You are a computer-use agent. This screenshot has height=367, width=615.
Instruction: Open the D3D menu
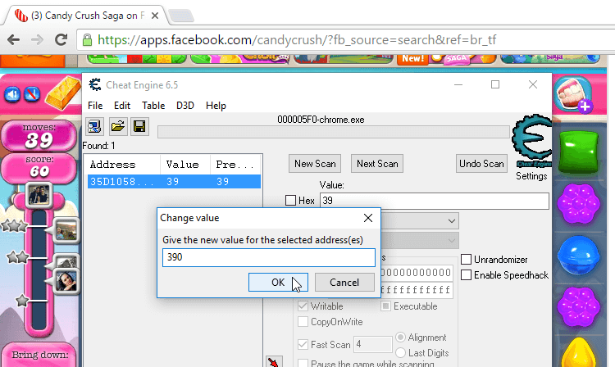[185, 106]
